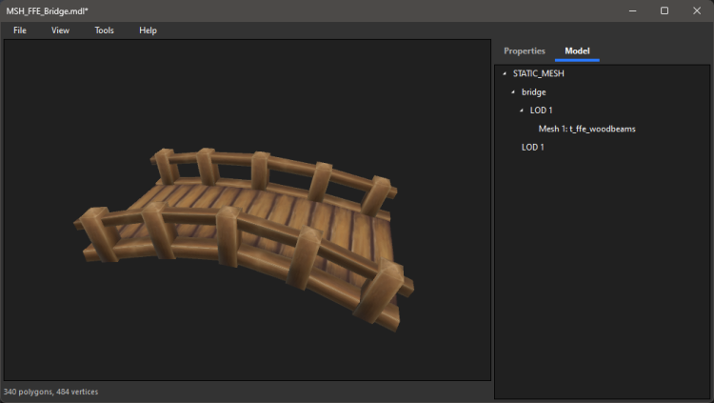Collapse the expanded LOD 1 node arrow

tap(522, 111)
